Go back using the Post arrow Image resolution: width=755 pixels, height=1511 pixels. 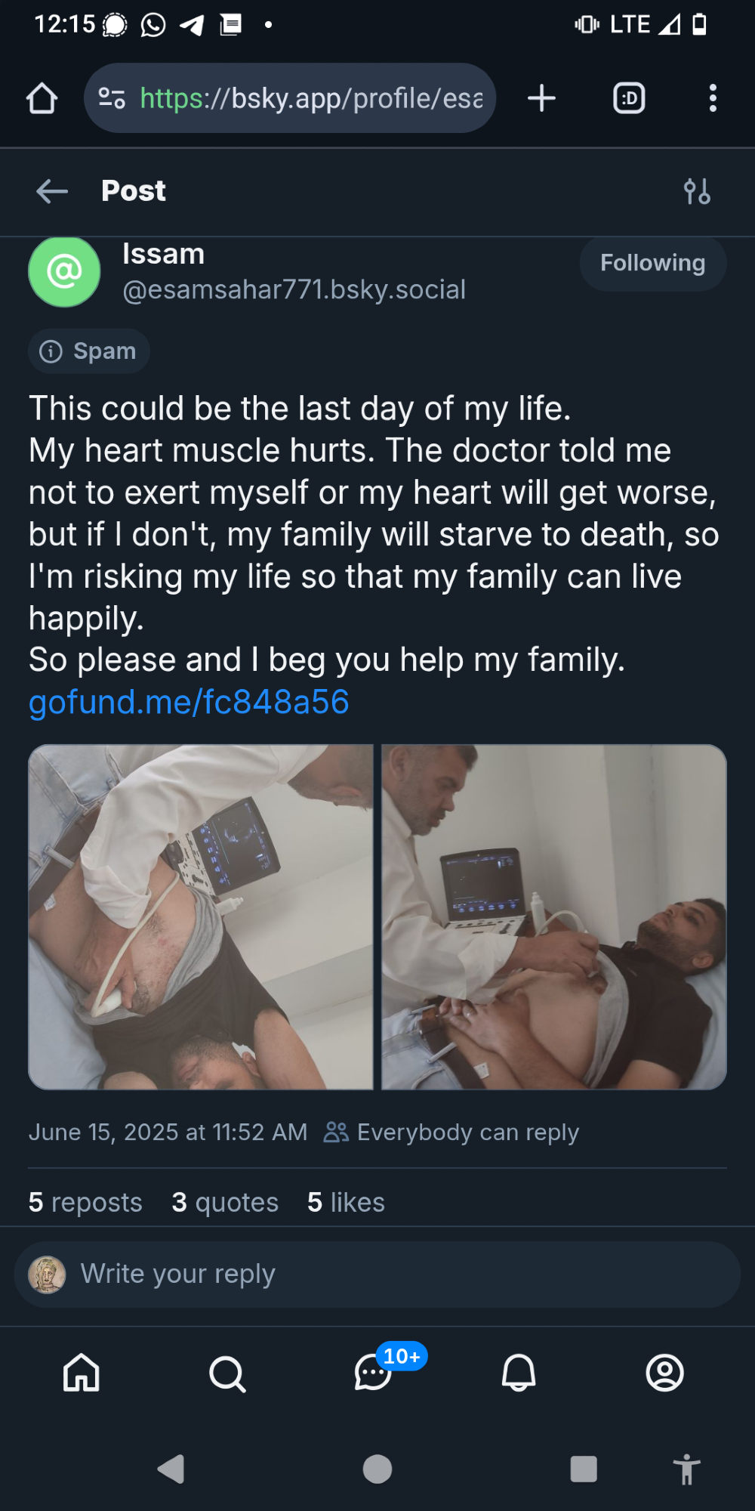coord(52,191)
